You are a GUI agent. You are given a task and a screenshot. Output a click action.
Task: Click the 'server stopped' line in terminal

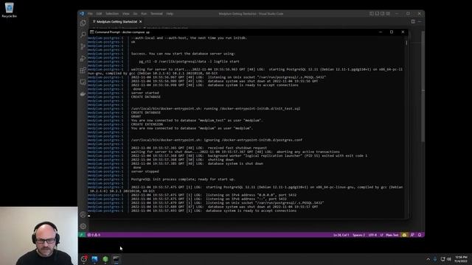145,172
